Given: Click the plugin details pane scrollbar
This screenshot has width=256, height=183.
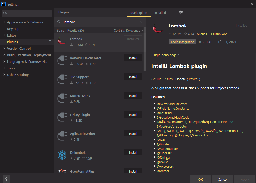Looking at the screenshot, I should [255, 90].
